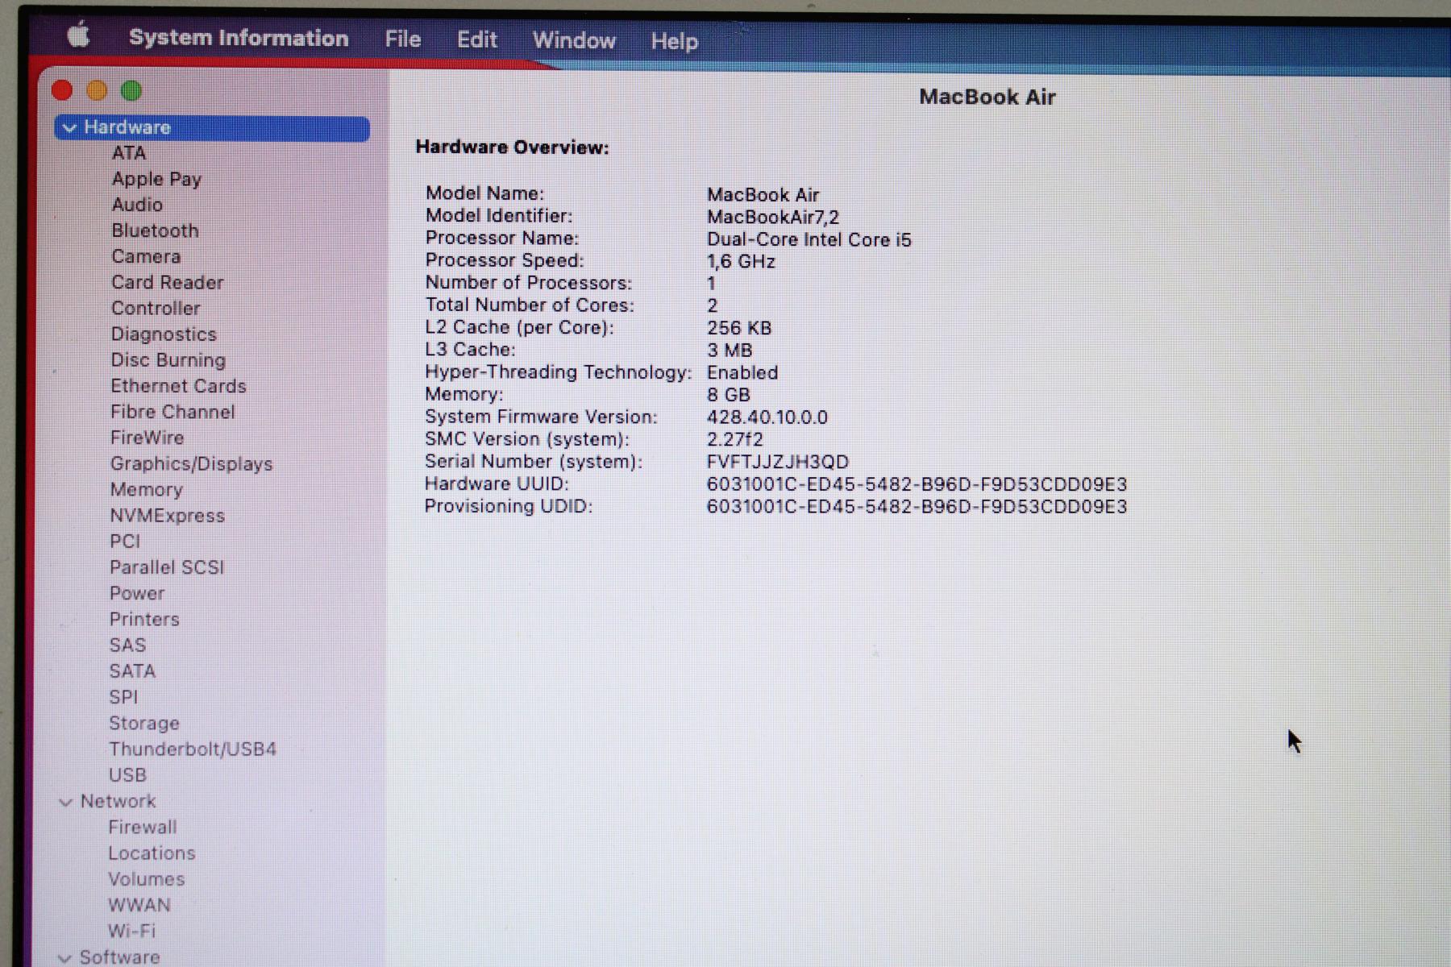Screen dimensions: 1451x967
Task: Select Fibre Channel in the sidebar
Action: [173, 412]
